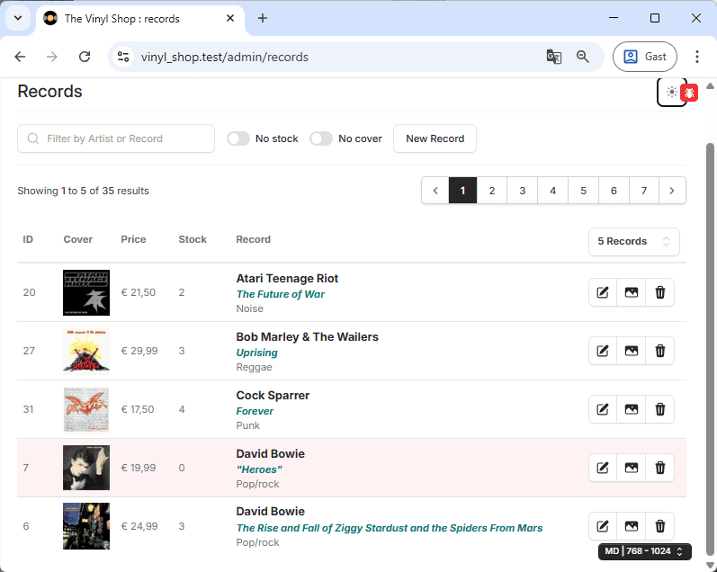
Task: Click the Ziggy Stardust album cover thumbnail
Action: click(x=86, y=526)
